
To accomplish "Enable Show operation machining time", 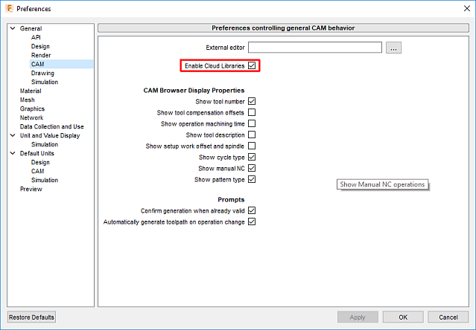I will (252, 123).
